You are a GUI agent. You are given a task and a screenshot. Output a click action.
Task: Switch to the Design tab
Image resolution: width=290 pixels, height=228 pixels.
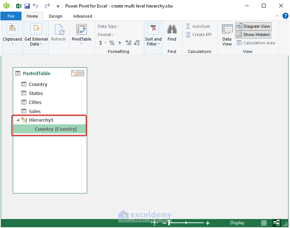point(56,16)
